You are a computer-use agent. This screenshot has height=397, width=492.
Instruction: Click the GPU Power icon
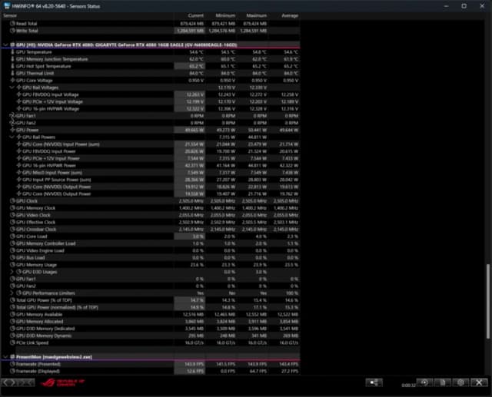coord(12,130)
